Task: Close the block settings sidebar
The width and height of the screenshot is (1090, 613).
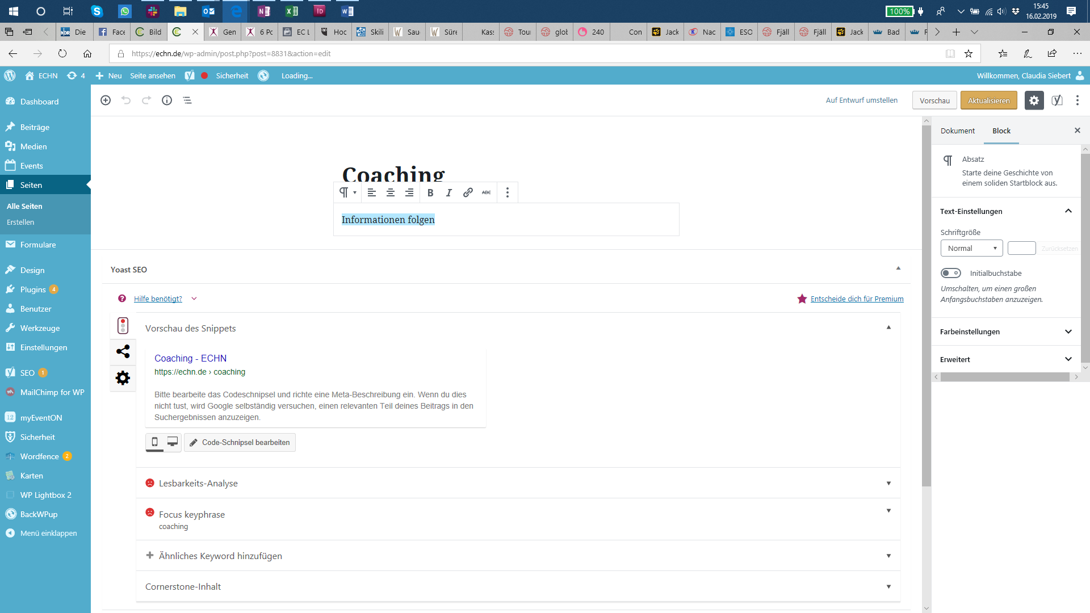Action: tap(1077, 131)
